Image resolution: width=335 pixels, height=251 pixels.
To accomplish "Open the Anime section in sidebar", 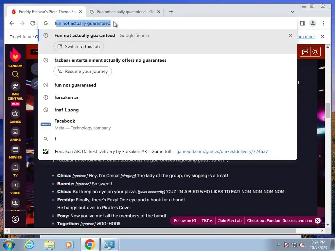I will click(x=15, y=134).
